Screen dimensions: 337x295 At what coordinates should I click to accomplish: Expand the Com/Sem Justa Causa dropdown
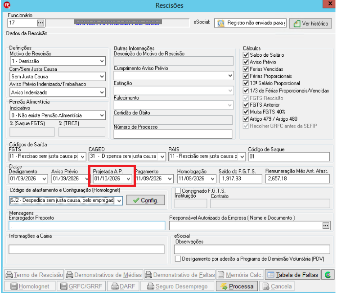tap(102, 77)
